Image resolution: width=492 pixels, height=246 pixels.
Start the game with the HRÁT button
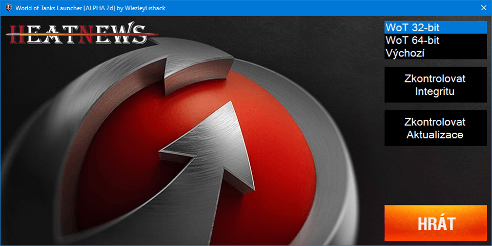pos(436,223)
